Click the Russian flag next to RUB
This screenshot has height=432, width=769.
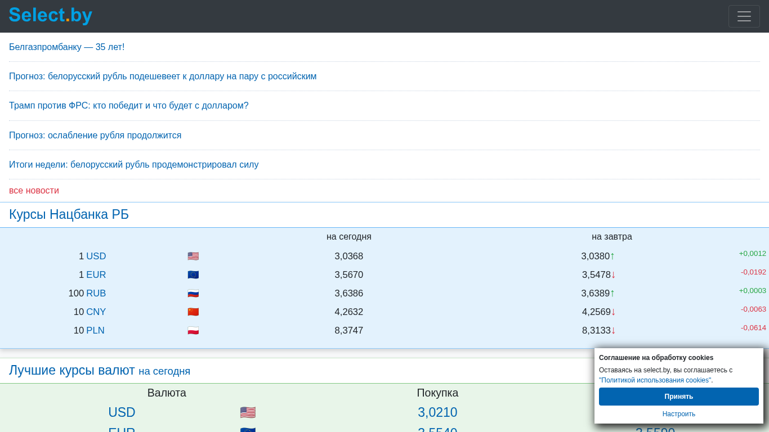[x=193, y=294]
